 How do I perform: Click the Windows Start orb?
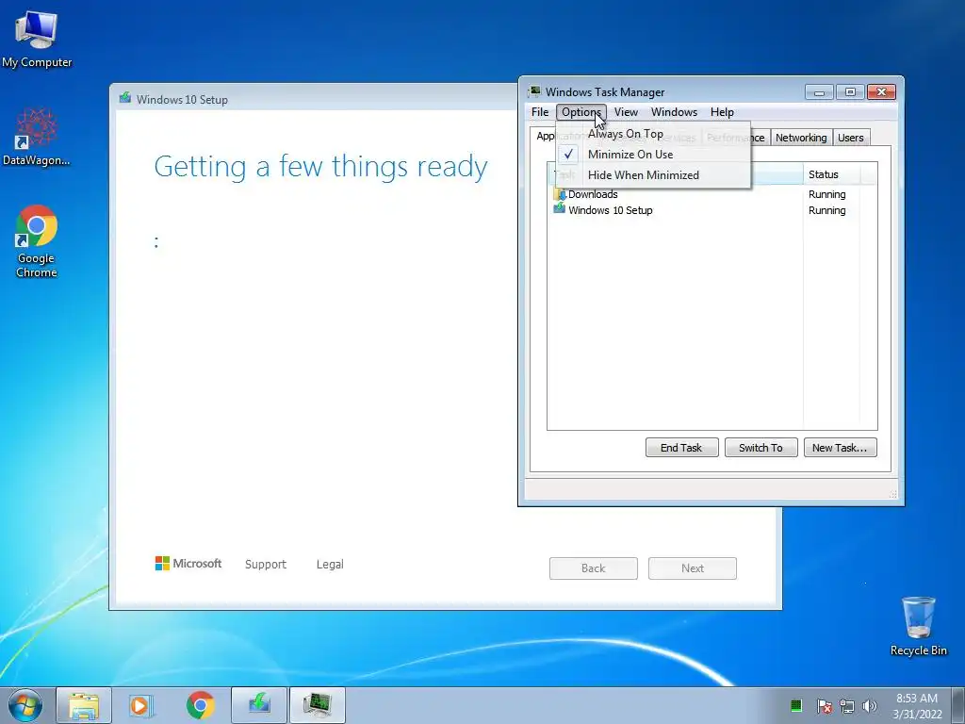[x=25, y=705]
